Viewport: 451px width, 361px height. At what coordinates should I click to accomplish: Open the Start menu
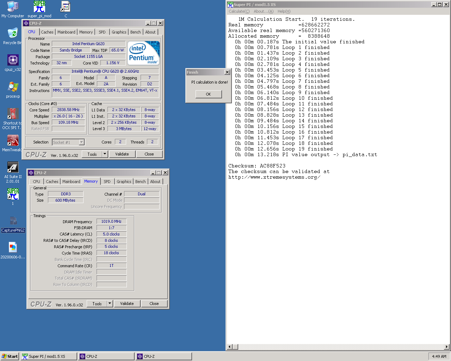10,356
